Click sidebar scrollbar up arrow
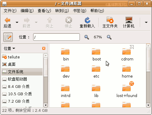The height and width of the screenshot is (115, 152). coord(46,56)
